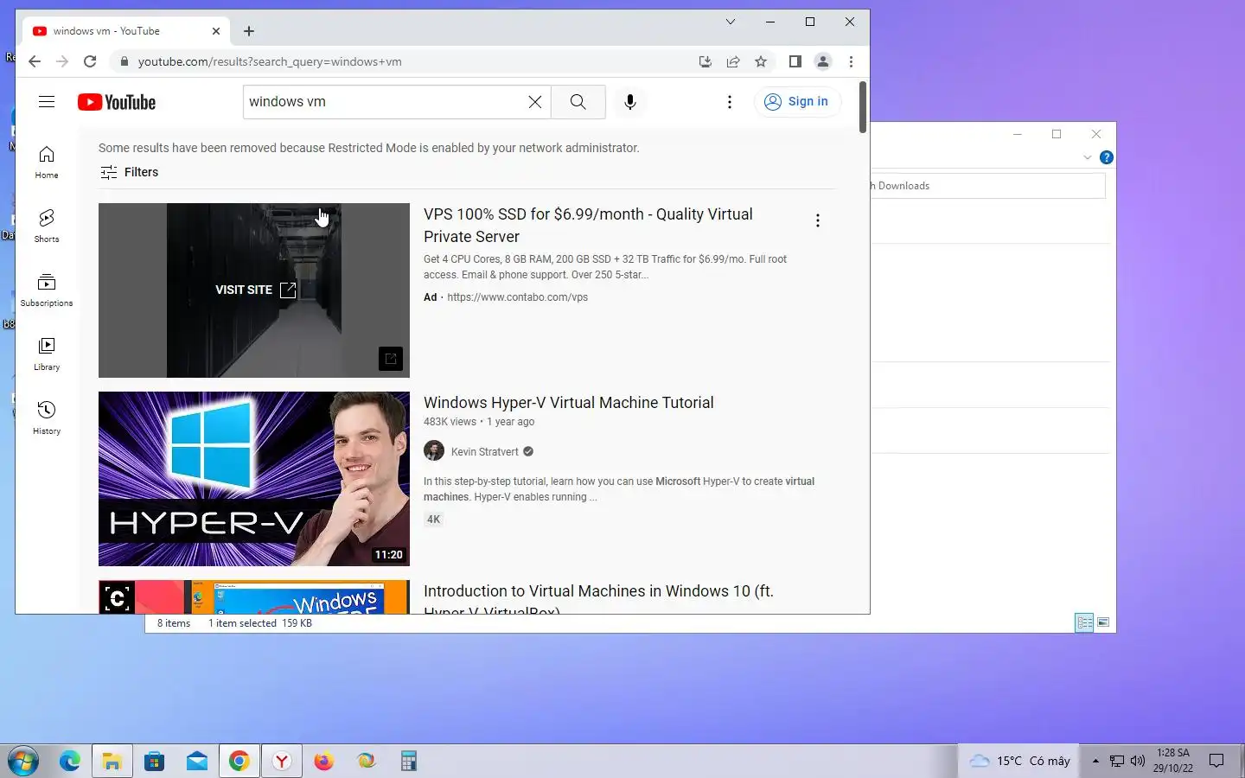
Task: Switch Explorer to details view
Action: pos(1084,622)
